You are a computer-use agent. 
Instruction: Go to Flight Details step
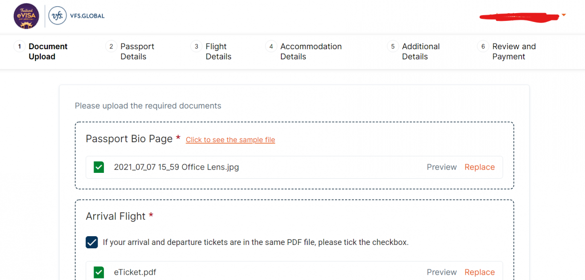click(218, 52)
